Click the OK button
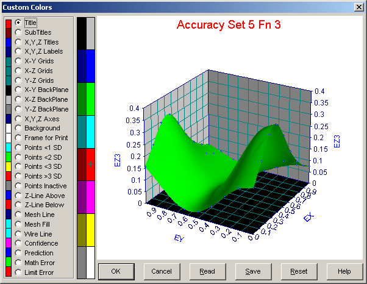367x284 pixels. point(116,271)
